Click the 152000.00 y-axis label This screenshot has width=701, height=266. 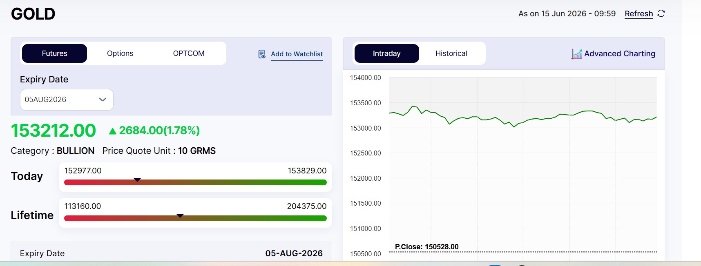366,178
